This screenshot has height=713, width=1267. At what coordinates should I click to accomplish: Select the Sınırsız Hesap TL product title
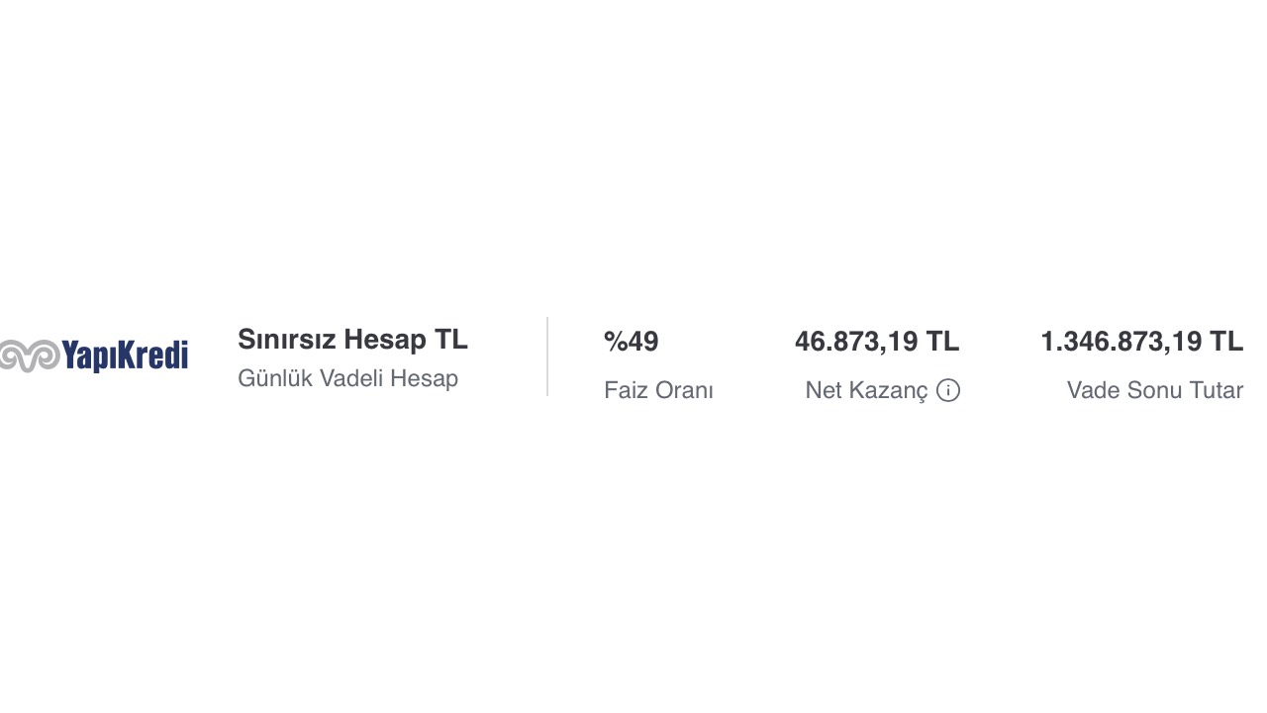pyautogui.click(x=352, y=340)
